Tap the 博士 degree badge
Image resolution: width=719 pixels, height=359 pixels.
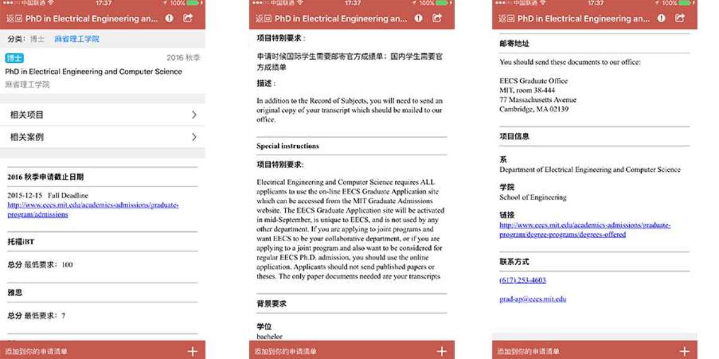pos(14,58)
